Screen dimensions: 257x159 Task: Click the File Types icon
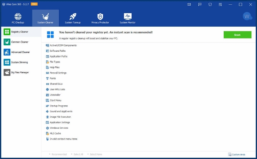point(47,62)
